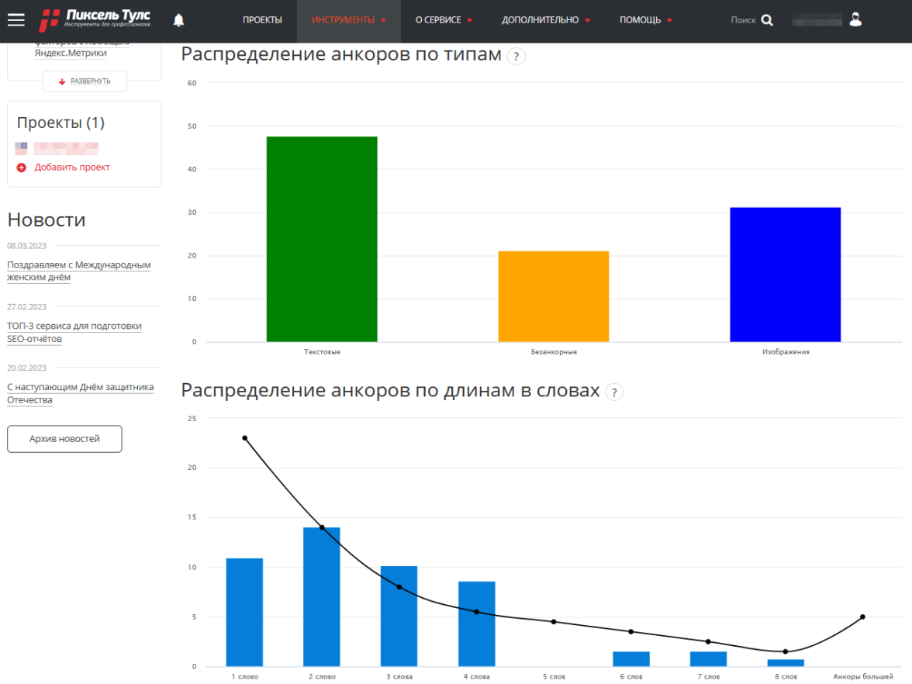Click help icon beside anchors by word length title
Screen dimensions: 912x684
tap(614, 392)
